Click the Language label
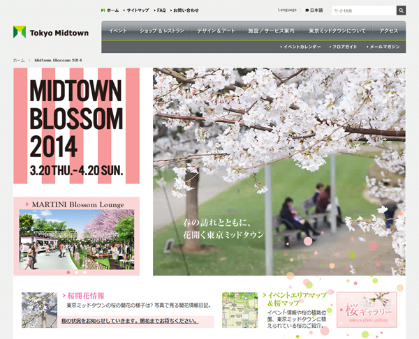Image resolution: width=419 pixels, height=339 pixels. point(287,10)
